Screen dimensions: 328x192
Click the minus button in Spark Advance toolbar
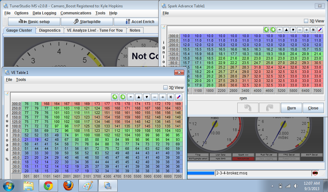300,30
